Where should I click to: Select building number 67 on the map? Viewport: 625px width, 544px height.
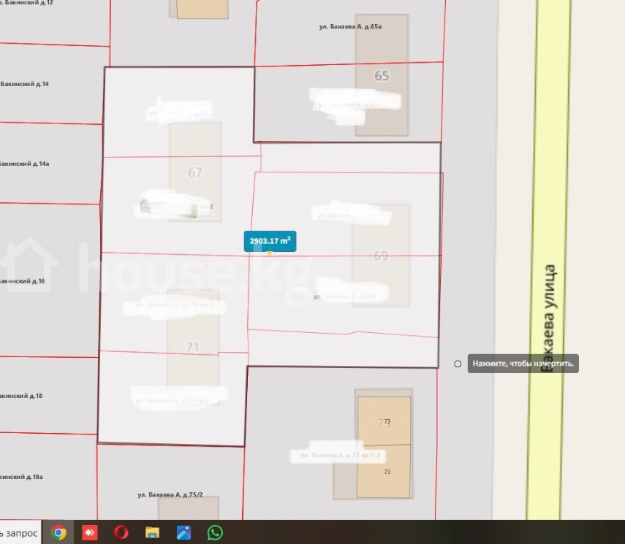tap(194, 172)
